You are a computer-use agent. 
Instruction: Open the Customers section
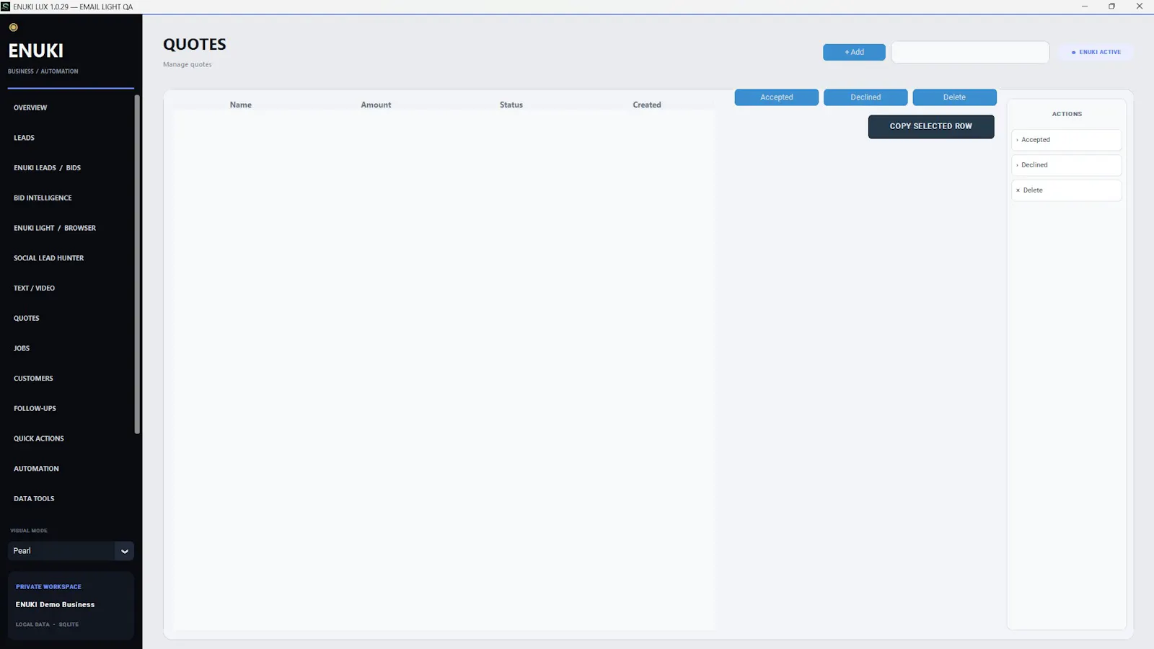pos(33,379)
